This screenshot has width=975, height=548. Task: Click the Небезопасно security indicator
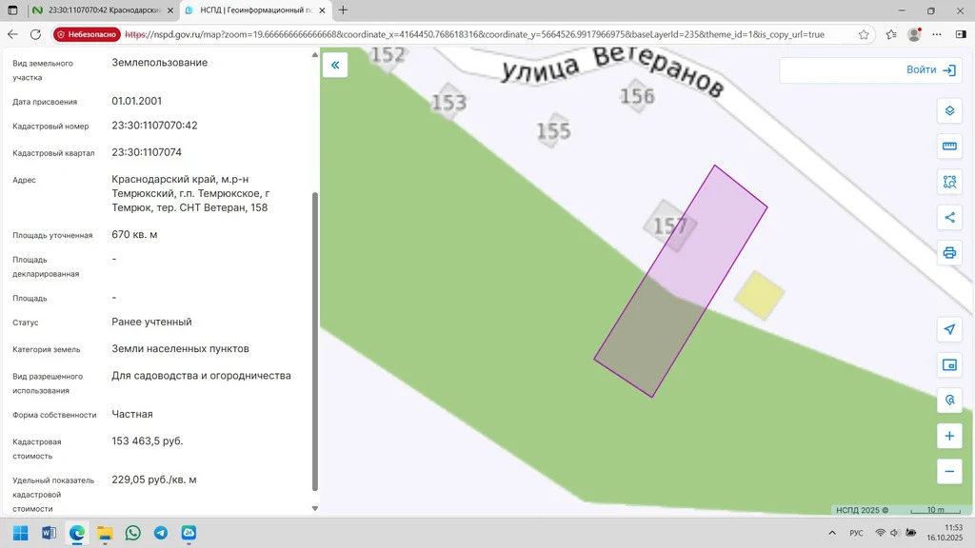pos(87,34)
